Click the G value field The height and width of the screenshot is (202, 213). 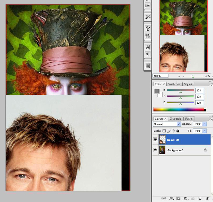[200, 97]
